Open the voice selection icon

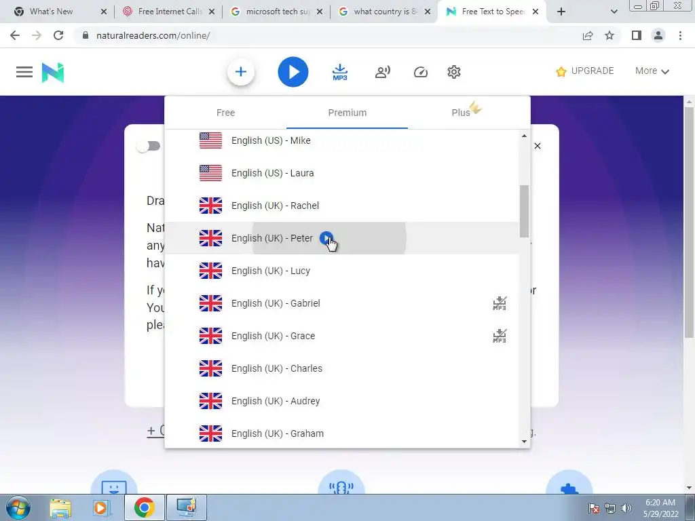coord(383,72)
